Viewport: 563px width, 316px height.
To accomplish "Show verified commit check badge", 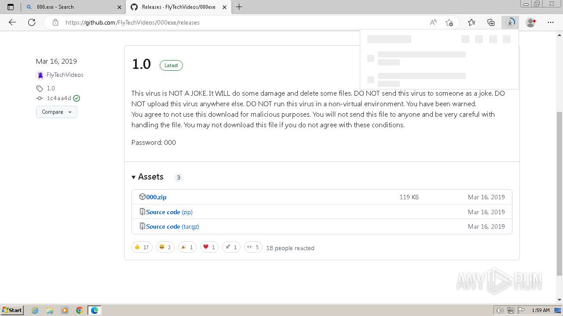I will pos(77,98).
